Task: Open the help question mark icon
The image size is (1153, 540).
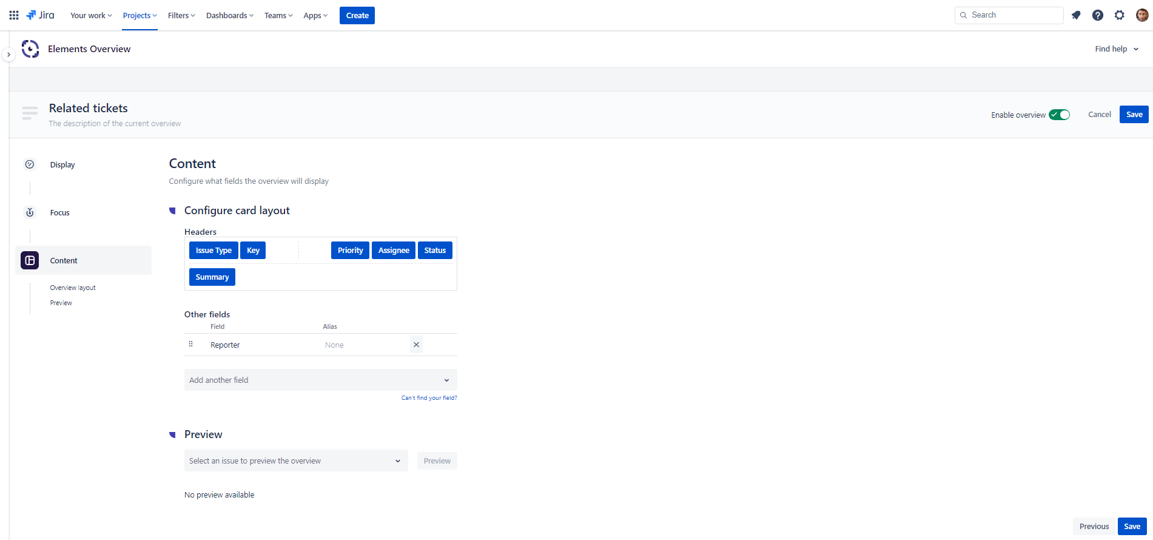Action: coord(1098,15)
